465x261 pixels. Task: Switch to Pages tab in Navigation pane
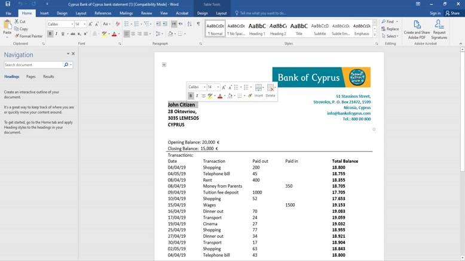30,77
